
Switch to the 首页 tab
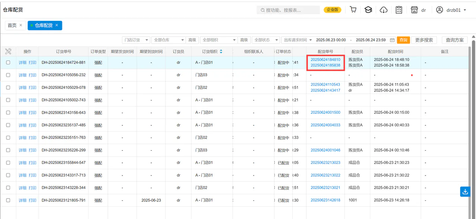pos(12,25)
